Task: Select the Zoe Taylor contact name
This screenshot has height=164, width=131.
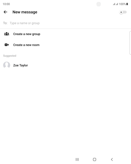Action: [x=21, y=65]
